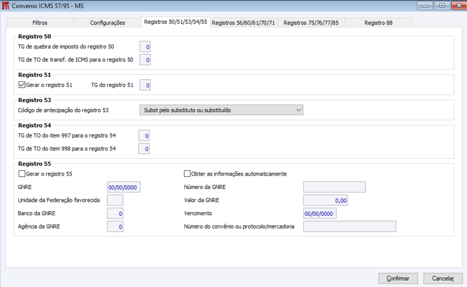
Task: Click the TG do registro 51 field
Action: click(x=145, y=85)
